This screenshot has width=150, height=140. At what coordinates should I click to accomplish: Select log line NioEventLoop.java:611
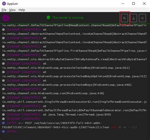(66, 68)
